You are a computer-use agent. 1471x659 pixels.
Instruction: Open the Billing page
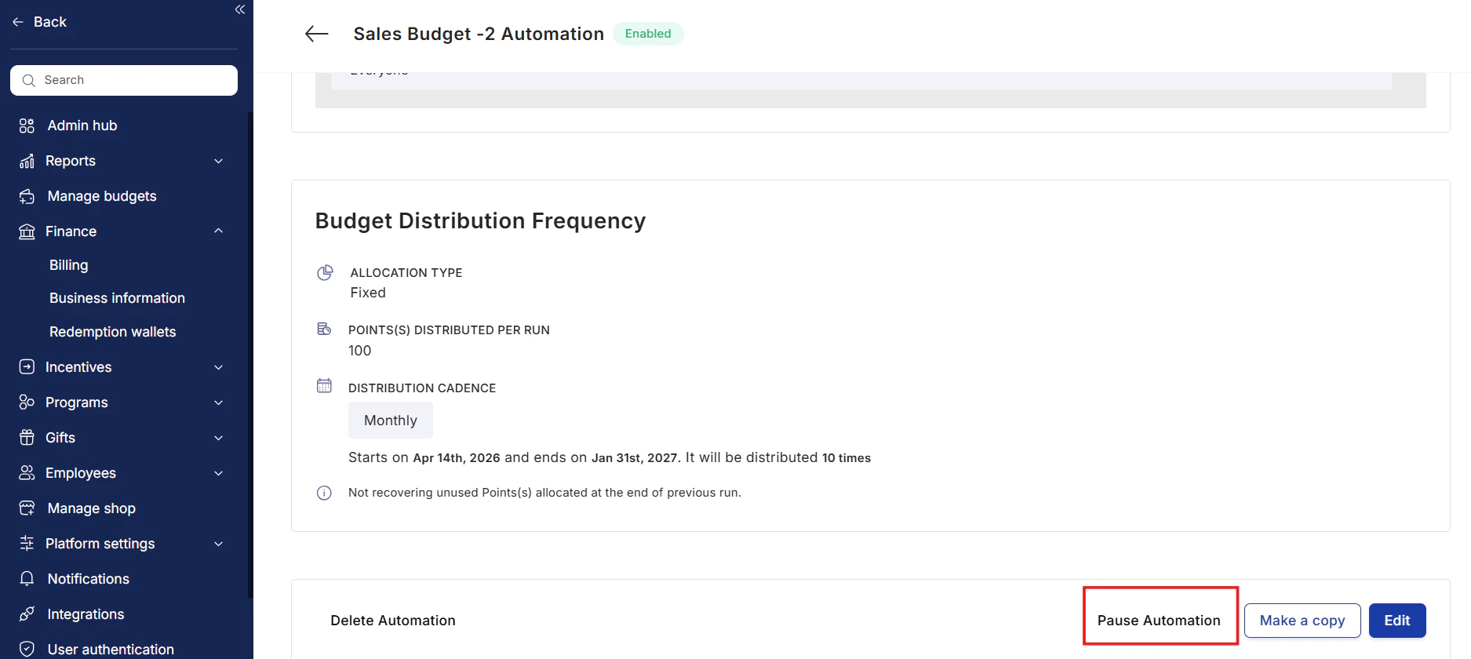click(x=69, y=265)
